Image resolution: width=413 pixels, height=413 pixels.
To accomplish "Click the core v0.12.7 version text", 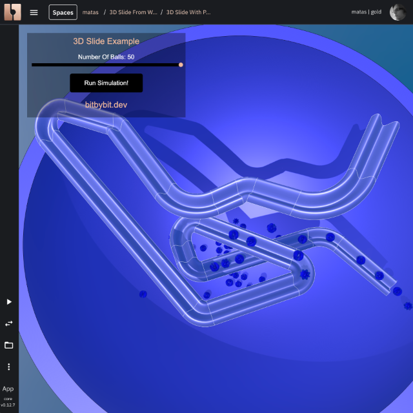I will click(8, 402).
